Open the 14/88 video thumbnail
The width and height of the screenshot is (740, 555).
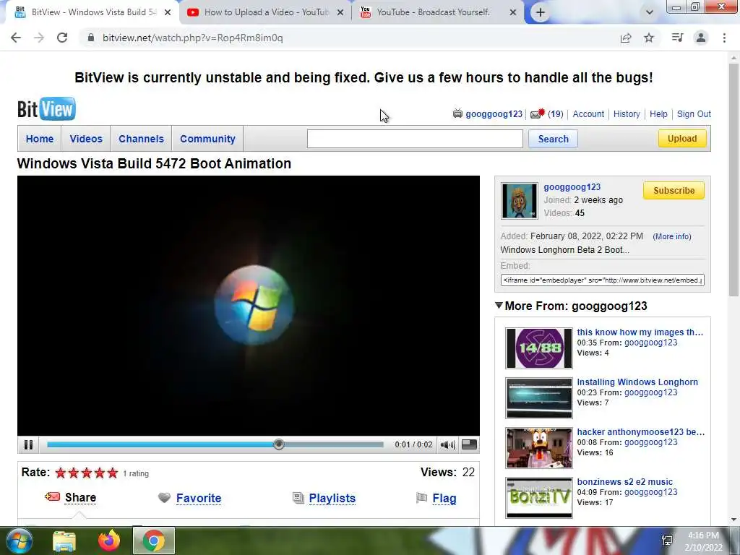click(x=539, y=348)
